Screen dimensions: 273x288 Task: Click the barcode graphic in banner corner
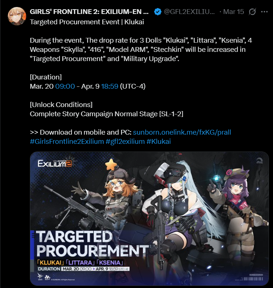[253, 279]
